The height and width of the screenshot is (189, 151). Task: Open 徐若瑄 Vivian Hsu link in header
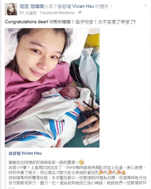point(75,6)
